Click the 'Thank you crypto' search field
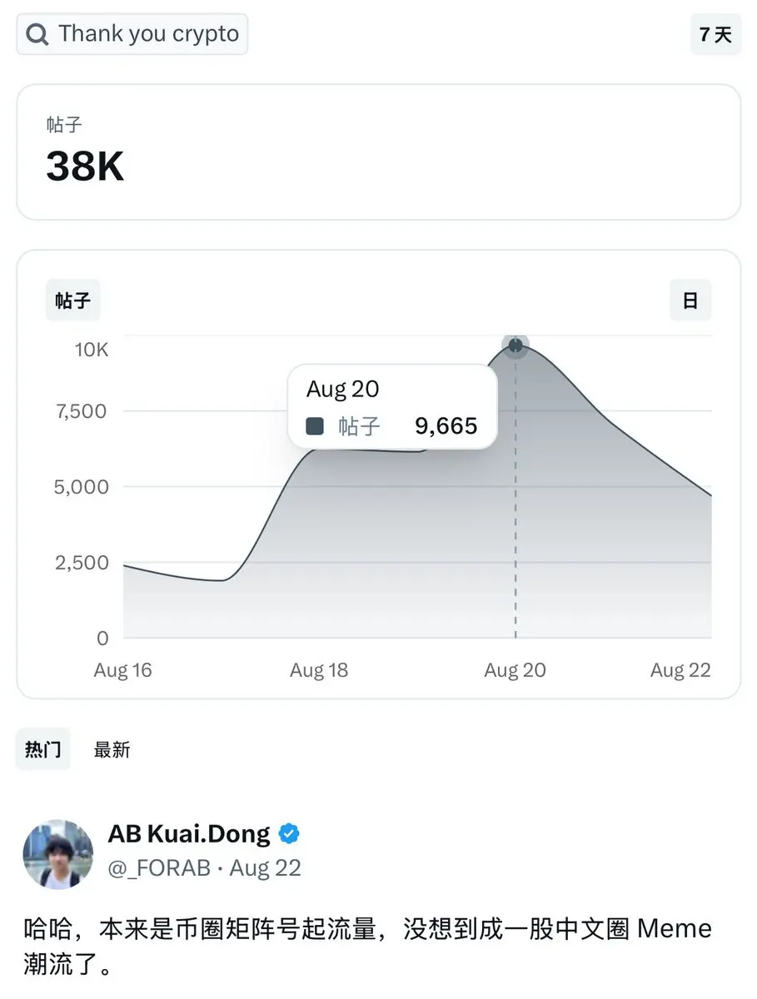Screen dimensions: 757x999 [132, 34]
